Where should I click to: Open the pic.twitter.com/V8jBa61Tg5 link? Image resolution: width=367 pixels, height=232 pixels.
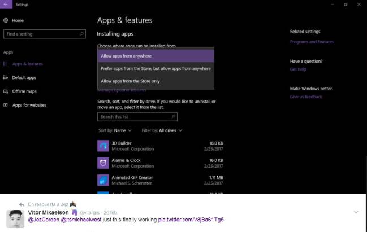point(191,220)
